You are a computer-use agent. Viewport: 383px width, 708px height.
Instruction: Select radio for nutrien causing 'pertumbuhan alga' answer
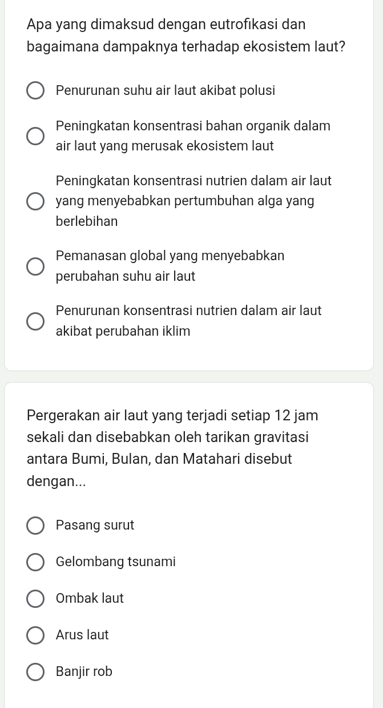(x=35, y=201)
